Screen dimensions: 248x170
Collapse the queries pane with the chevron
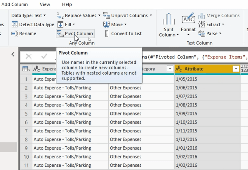(13, 54)
